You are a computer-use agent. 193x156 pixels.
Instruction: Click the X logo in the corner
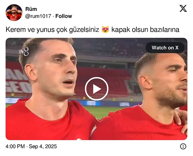click(x=183, y=8)
